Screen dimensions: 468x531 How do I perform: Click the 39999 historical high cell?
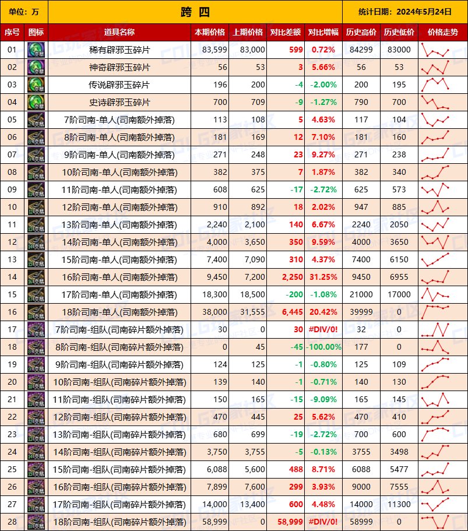point(361,312)
